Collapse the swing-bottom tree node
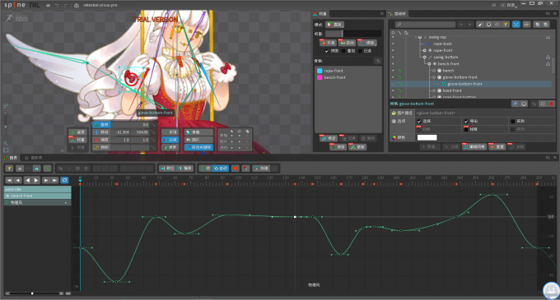This screenshot has width=560, height=300. (425, 57)
